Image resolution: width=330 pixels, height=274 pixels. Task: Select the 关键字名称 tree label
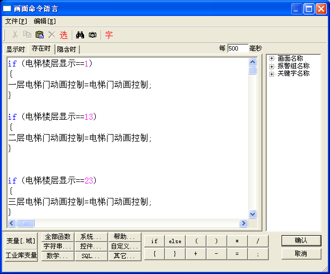pyautogui.click(x=293, y=73)
